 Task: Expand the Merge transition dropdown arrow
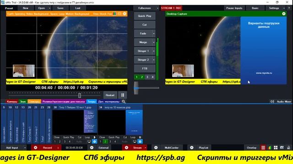click(x=154, y=42)
